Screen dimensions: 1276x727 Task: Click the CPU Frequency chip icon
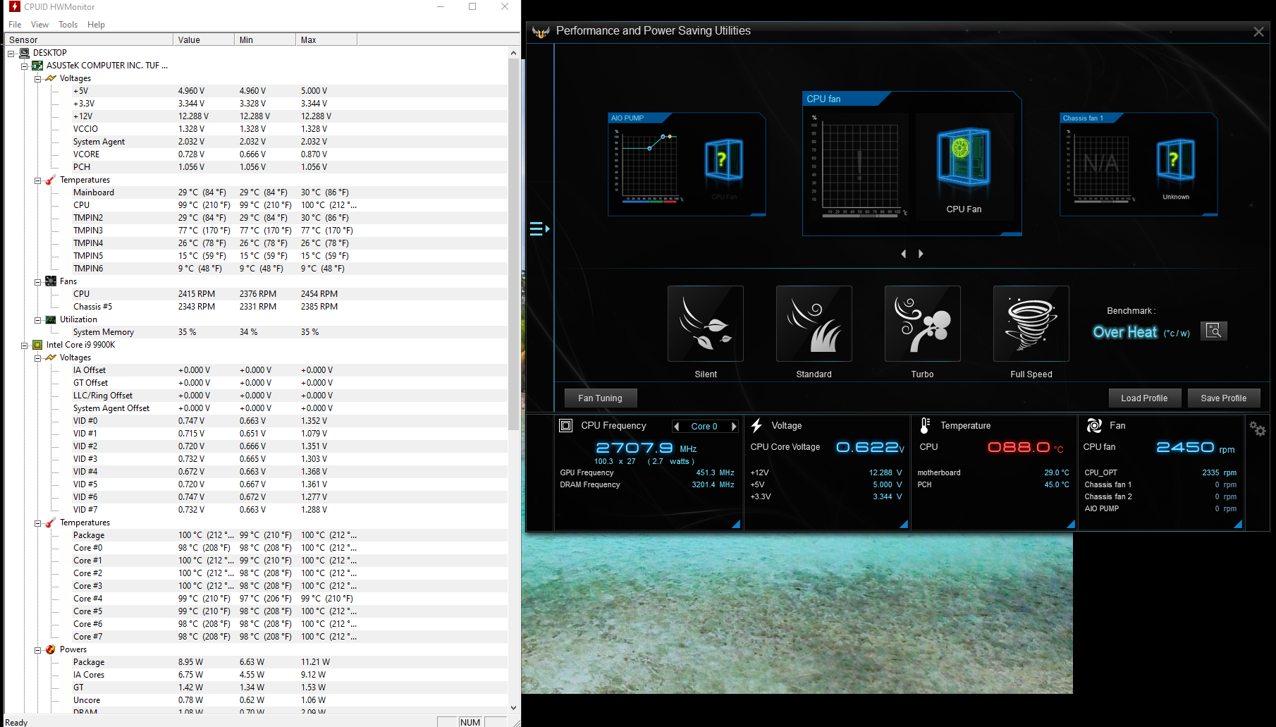pos(565,426)
